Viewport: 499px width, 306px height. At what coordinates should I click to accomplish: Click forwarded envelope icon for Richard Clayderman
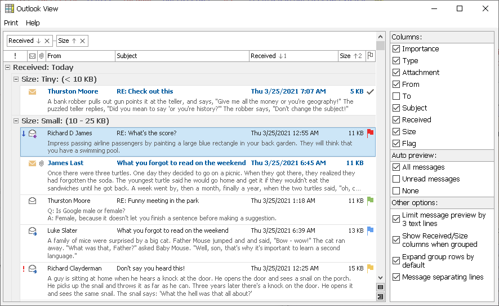(x=33, y=269)
